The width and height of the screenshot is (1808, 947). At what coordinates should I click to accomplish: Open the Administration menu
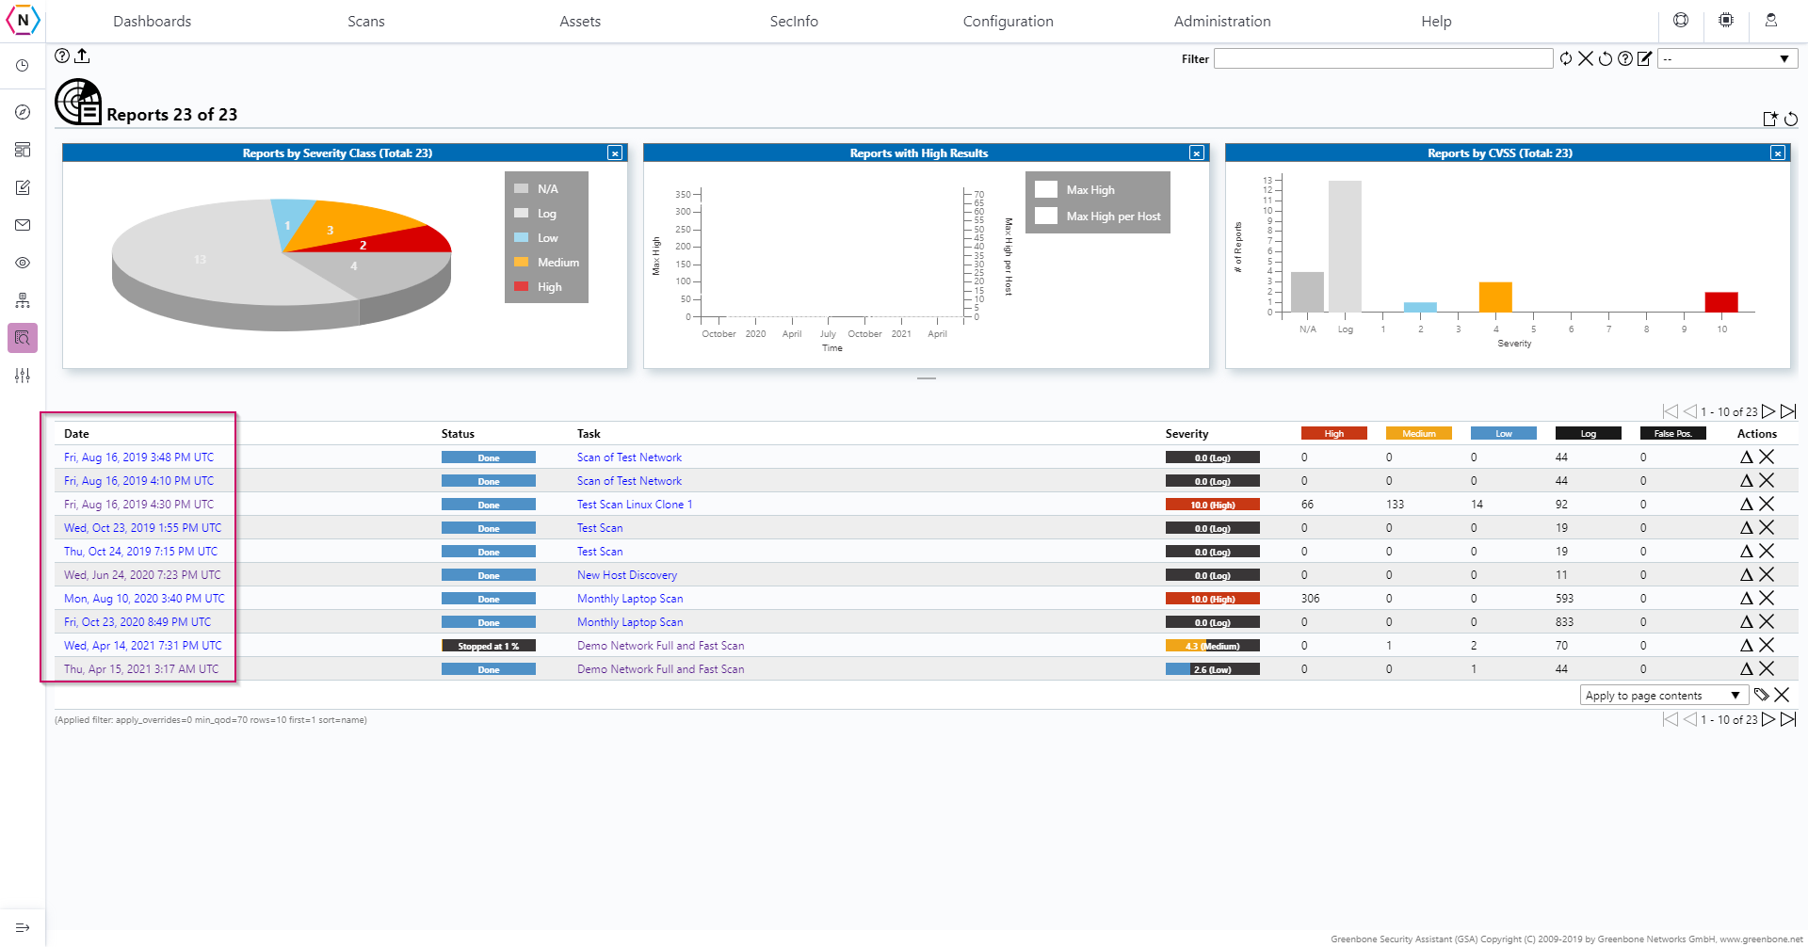(1222, 21)
